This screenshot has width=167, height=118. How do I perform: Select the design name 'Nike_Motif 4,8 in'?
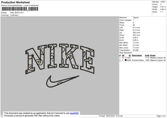(x=17, y=13)
